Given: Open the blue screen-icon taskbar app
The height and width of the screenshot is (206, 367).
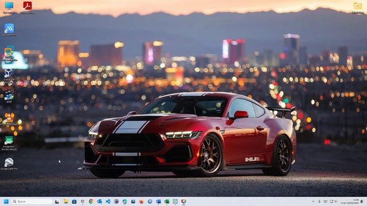Looking at the screenshot, I should tap(133, 201).
